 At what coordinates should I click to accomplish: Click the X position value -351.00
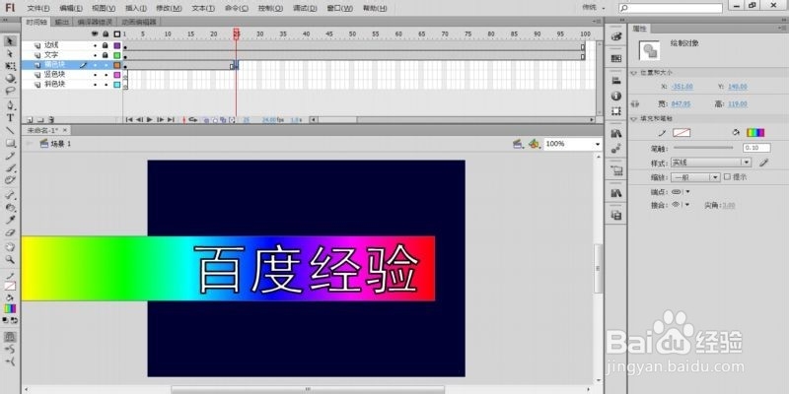point(681,87)
